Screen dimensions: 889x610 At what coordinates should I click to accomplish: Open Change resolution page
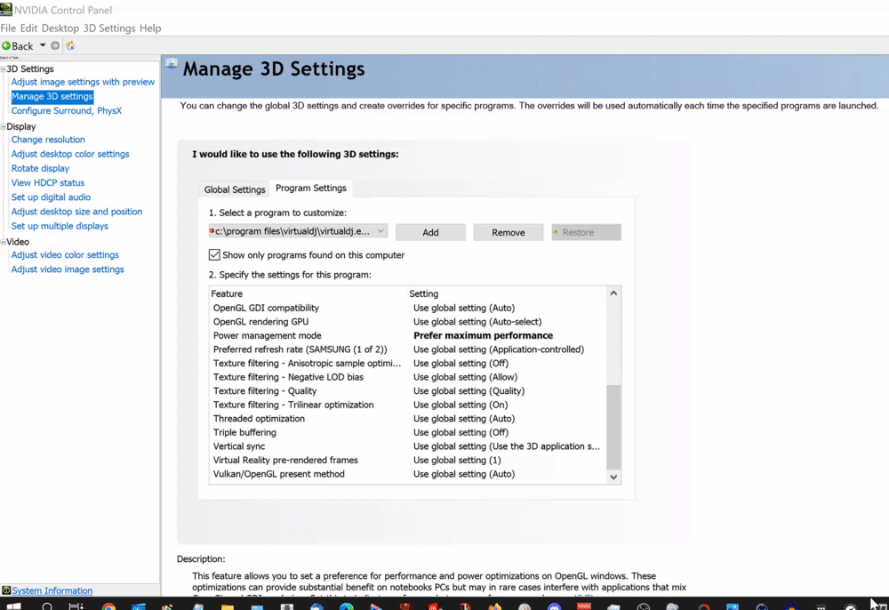tap(48, 140)
